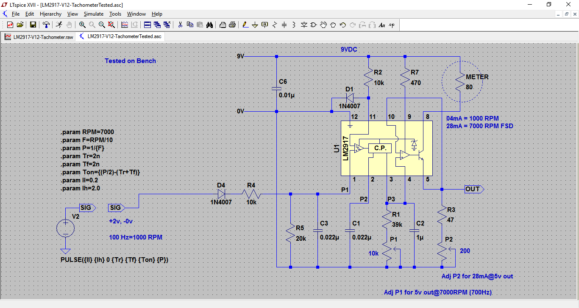Viewport: 579px width, 308px height.
Task: Click the D4 1N4007 diode label
Action: 221,202
